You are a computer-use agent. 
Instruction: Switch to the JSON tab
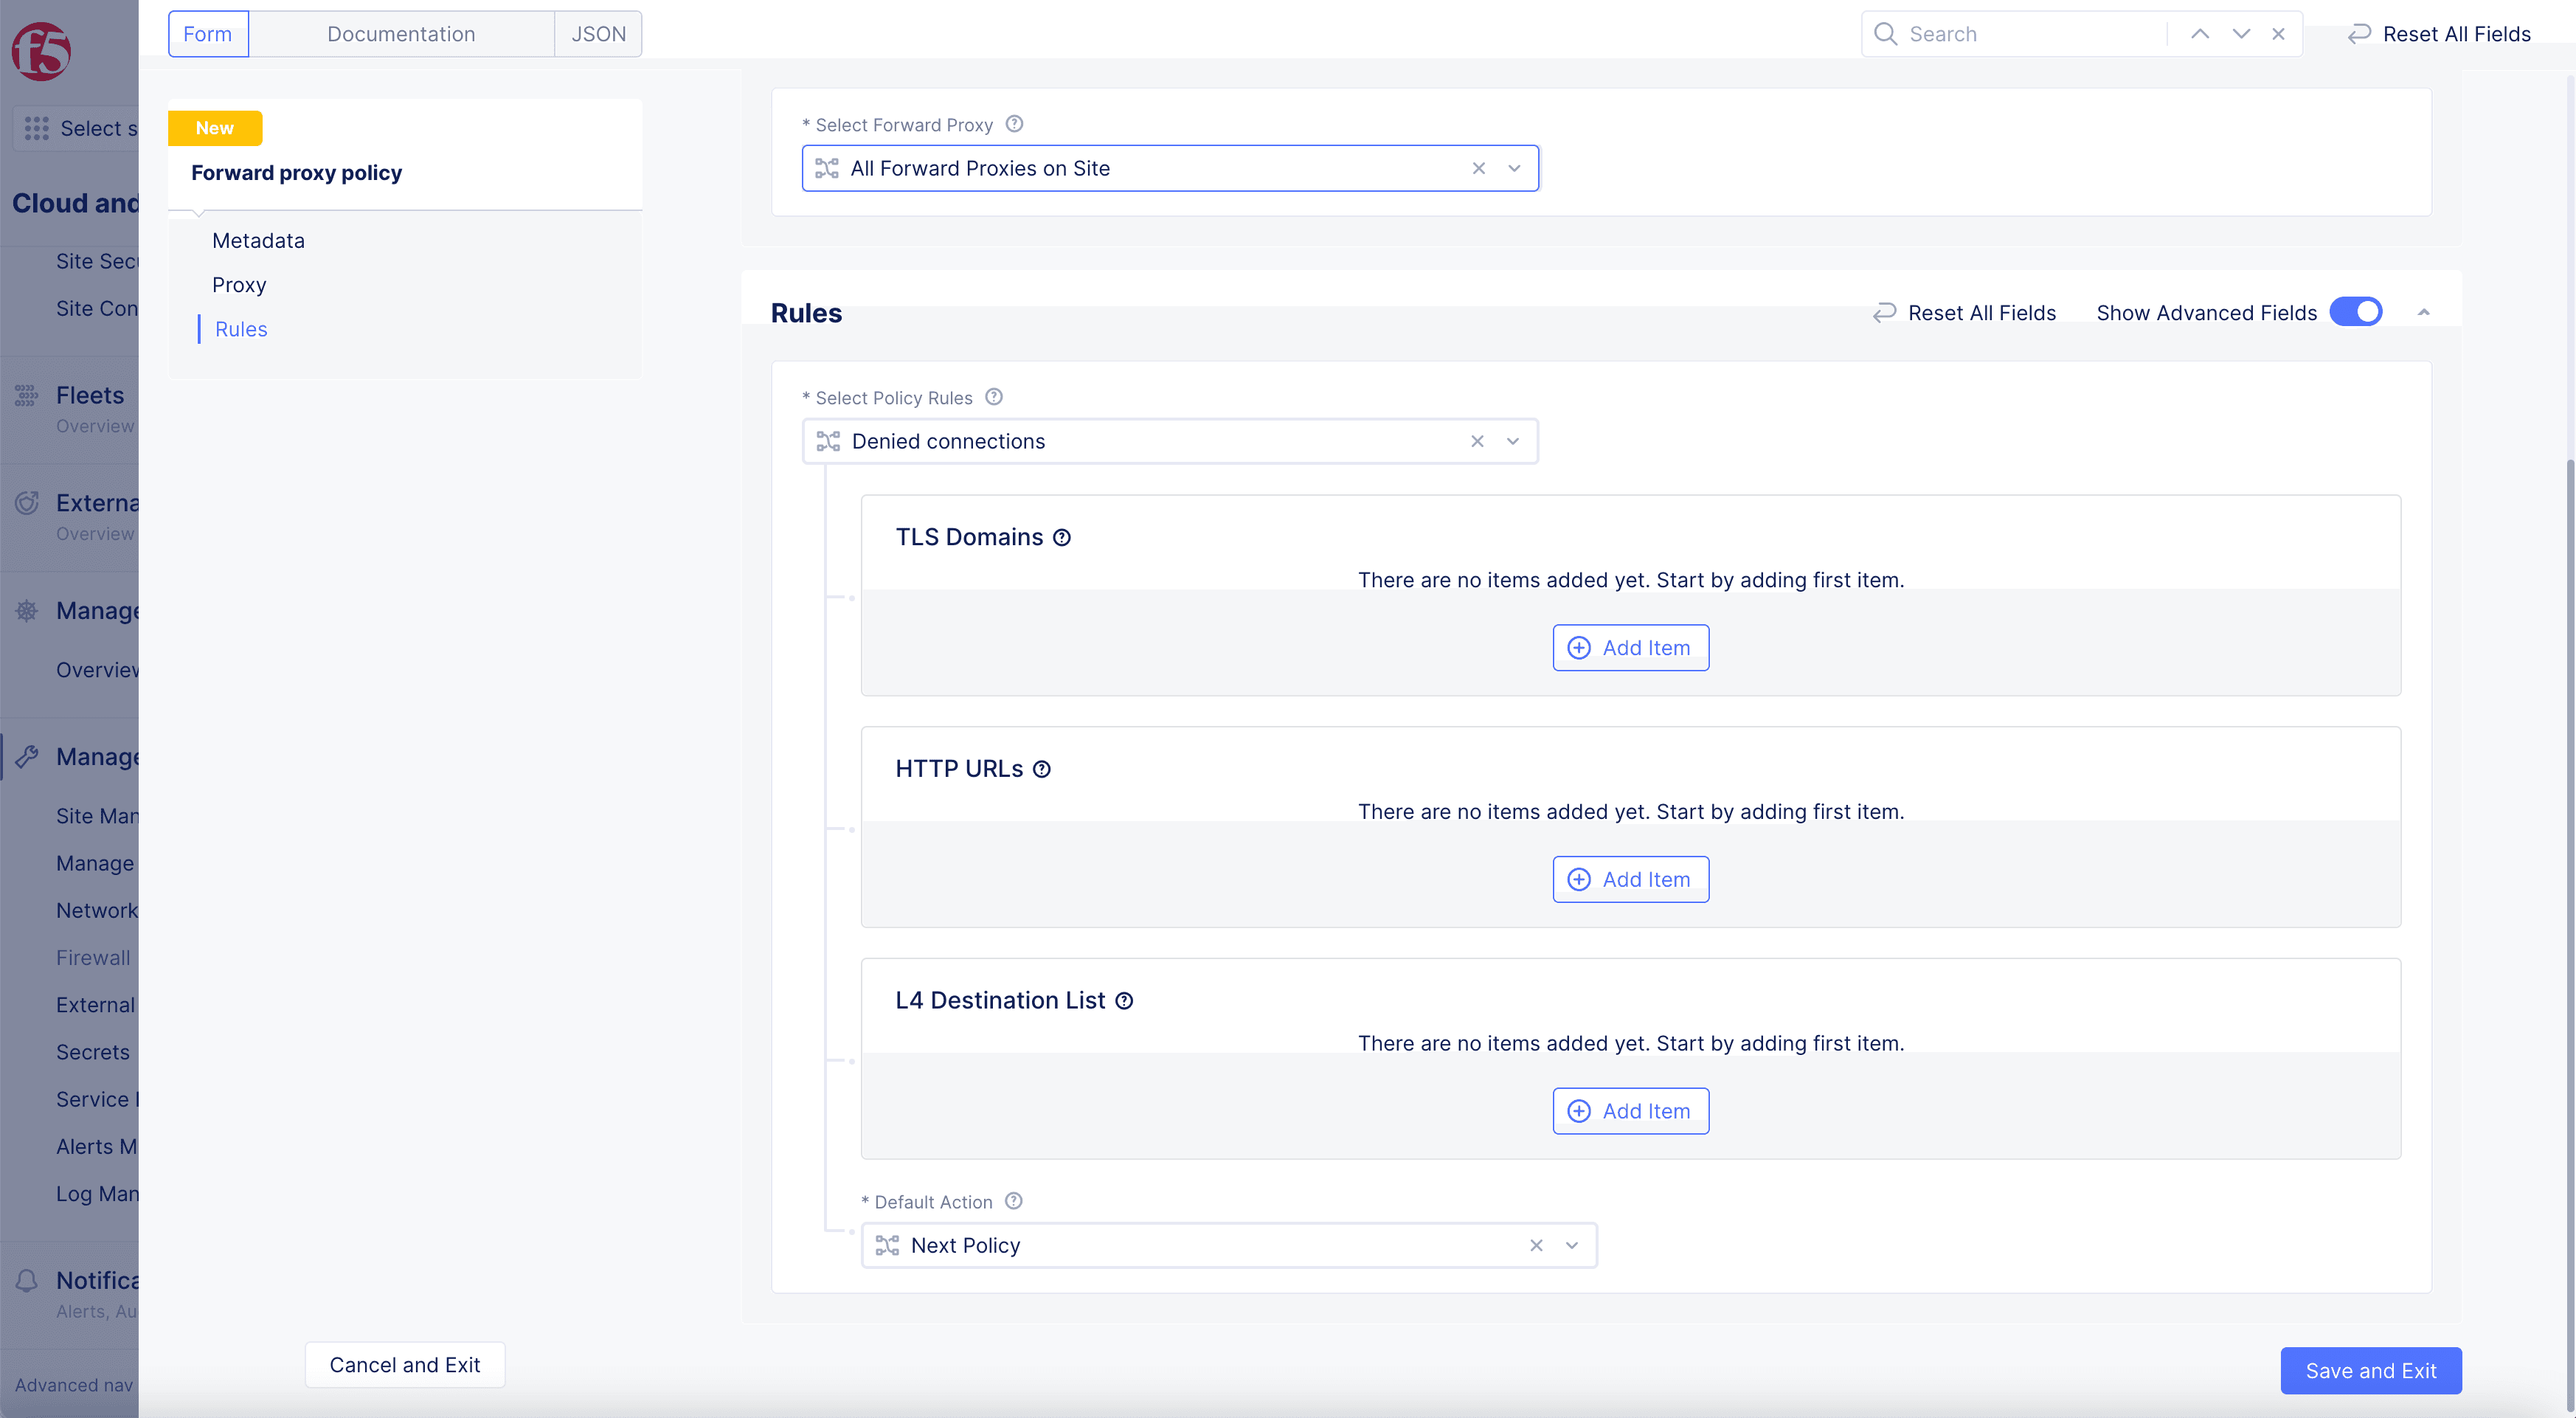pos(597,32)
